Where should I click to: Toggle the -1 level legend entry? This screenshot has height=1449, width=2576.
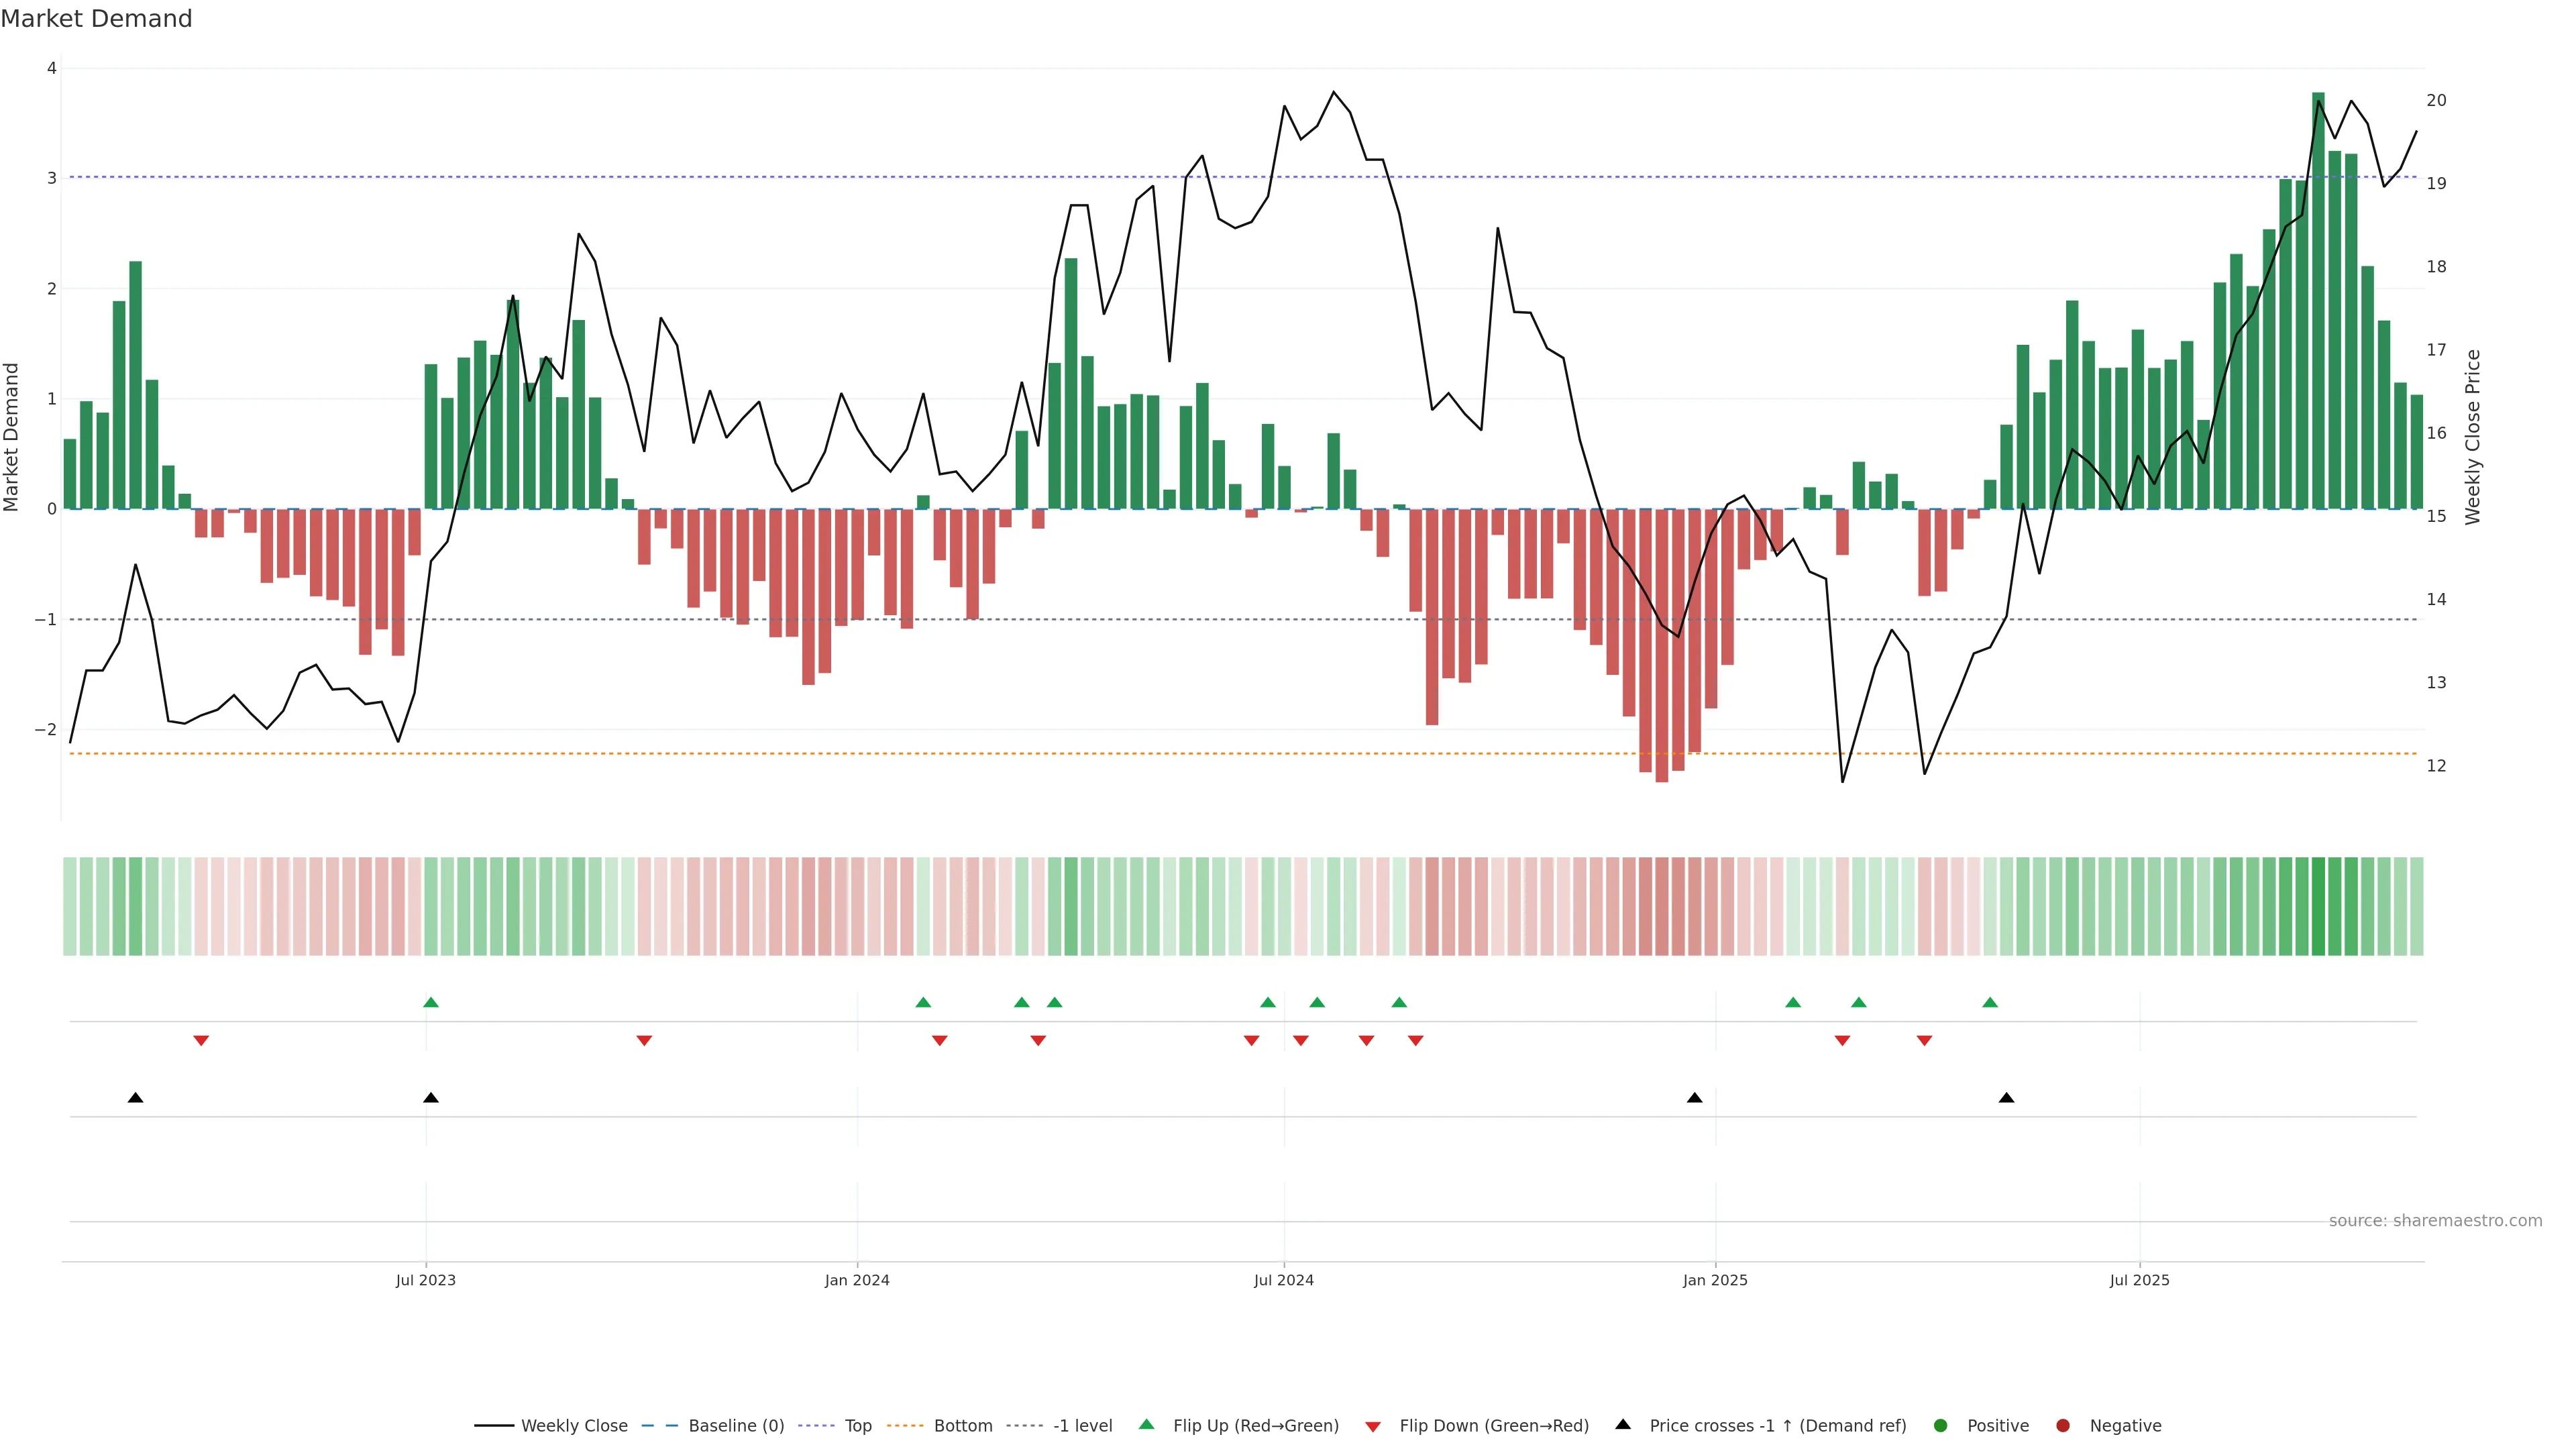click(x=1082, y=1425)
